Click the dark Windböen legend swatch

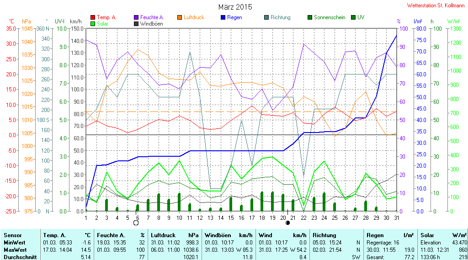pos(136,24)
